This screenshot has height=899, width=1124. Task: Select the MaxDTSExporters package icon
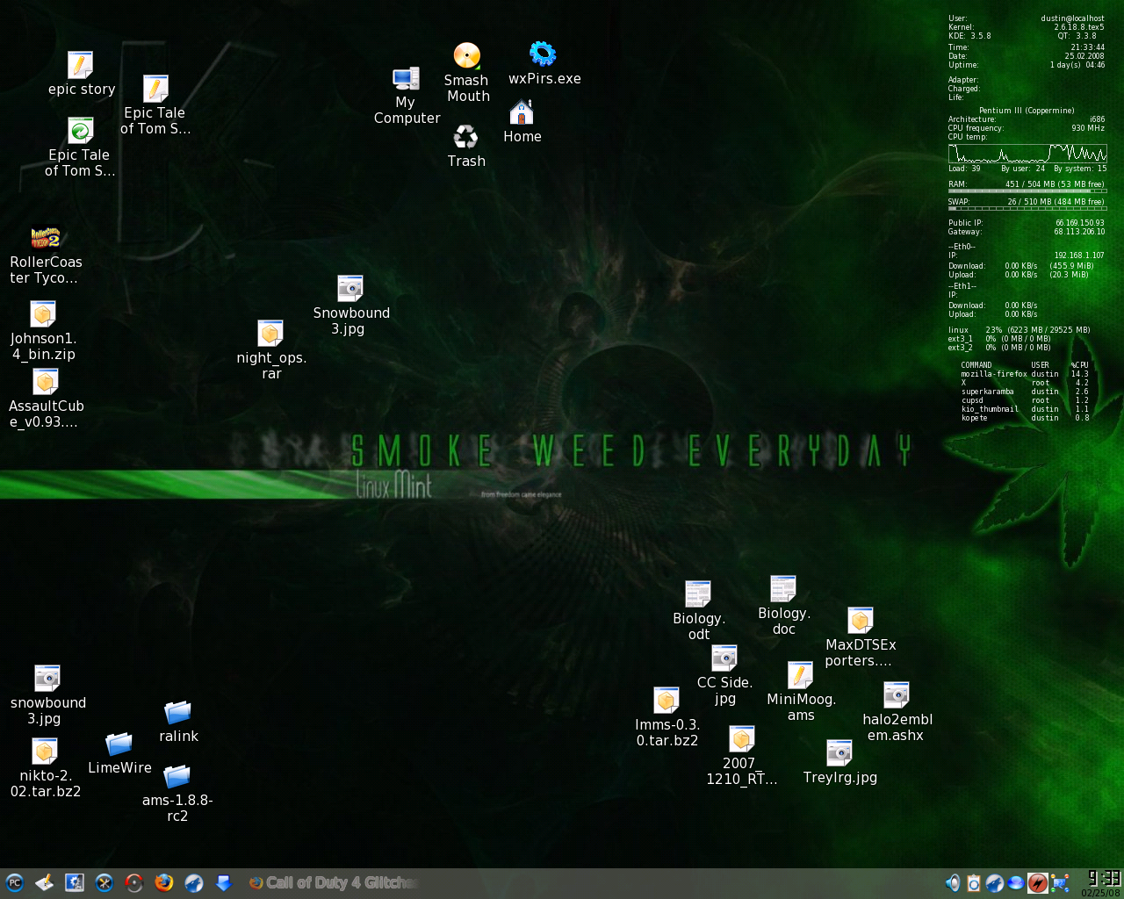[861, 621]
